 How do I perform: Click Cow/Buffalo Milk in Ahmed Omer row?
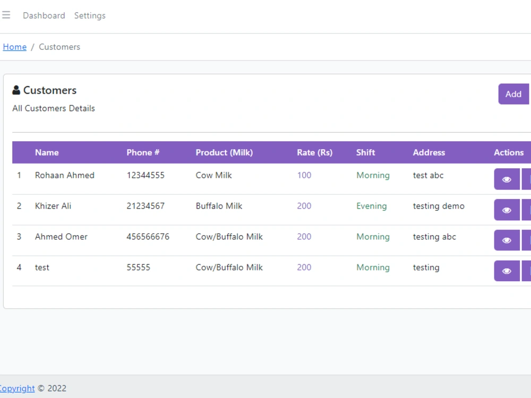point(229,237)
